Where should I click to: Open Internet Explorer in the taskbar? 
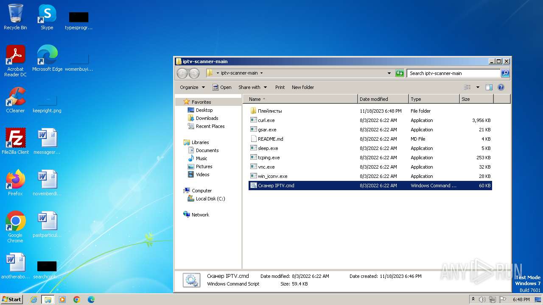(x=34, y=299)
